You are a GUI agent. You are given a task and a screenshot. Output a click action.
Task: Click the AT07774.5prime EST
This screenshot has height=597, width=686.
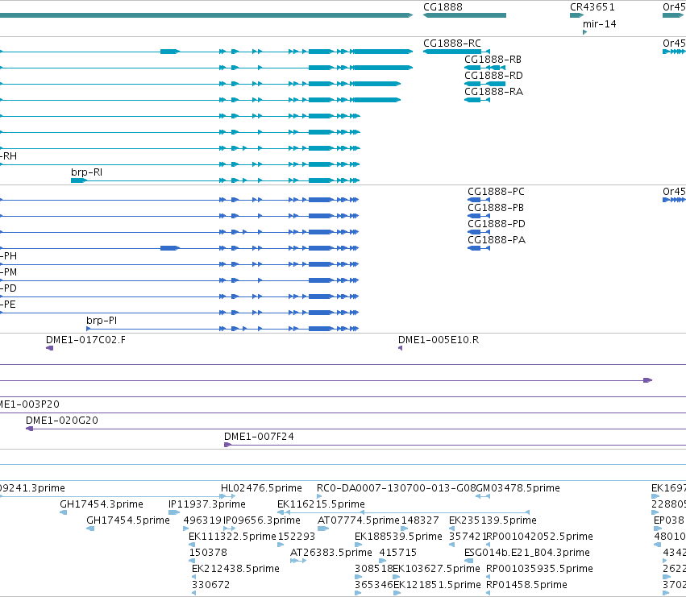(x=323, y=529)
